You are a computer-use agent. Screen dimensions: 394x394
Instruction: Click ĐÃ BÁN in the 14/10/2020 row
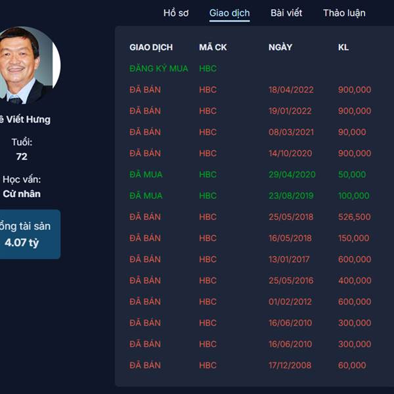pos(145,153)
